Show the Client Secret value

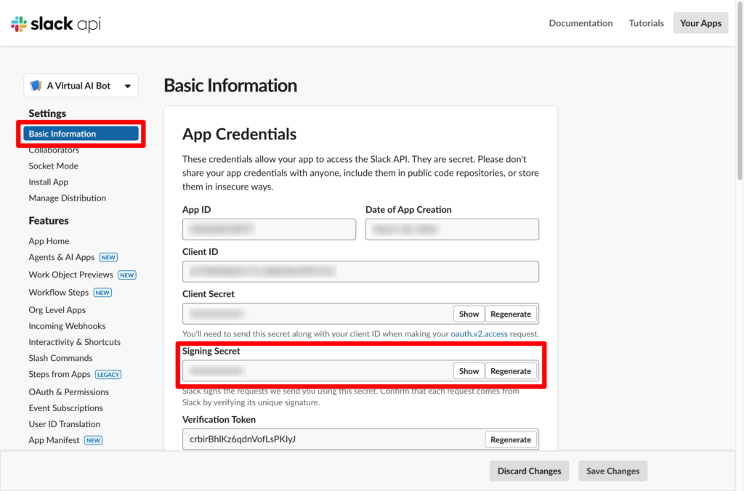[469, 314]
